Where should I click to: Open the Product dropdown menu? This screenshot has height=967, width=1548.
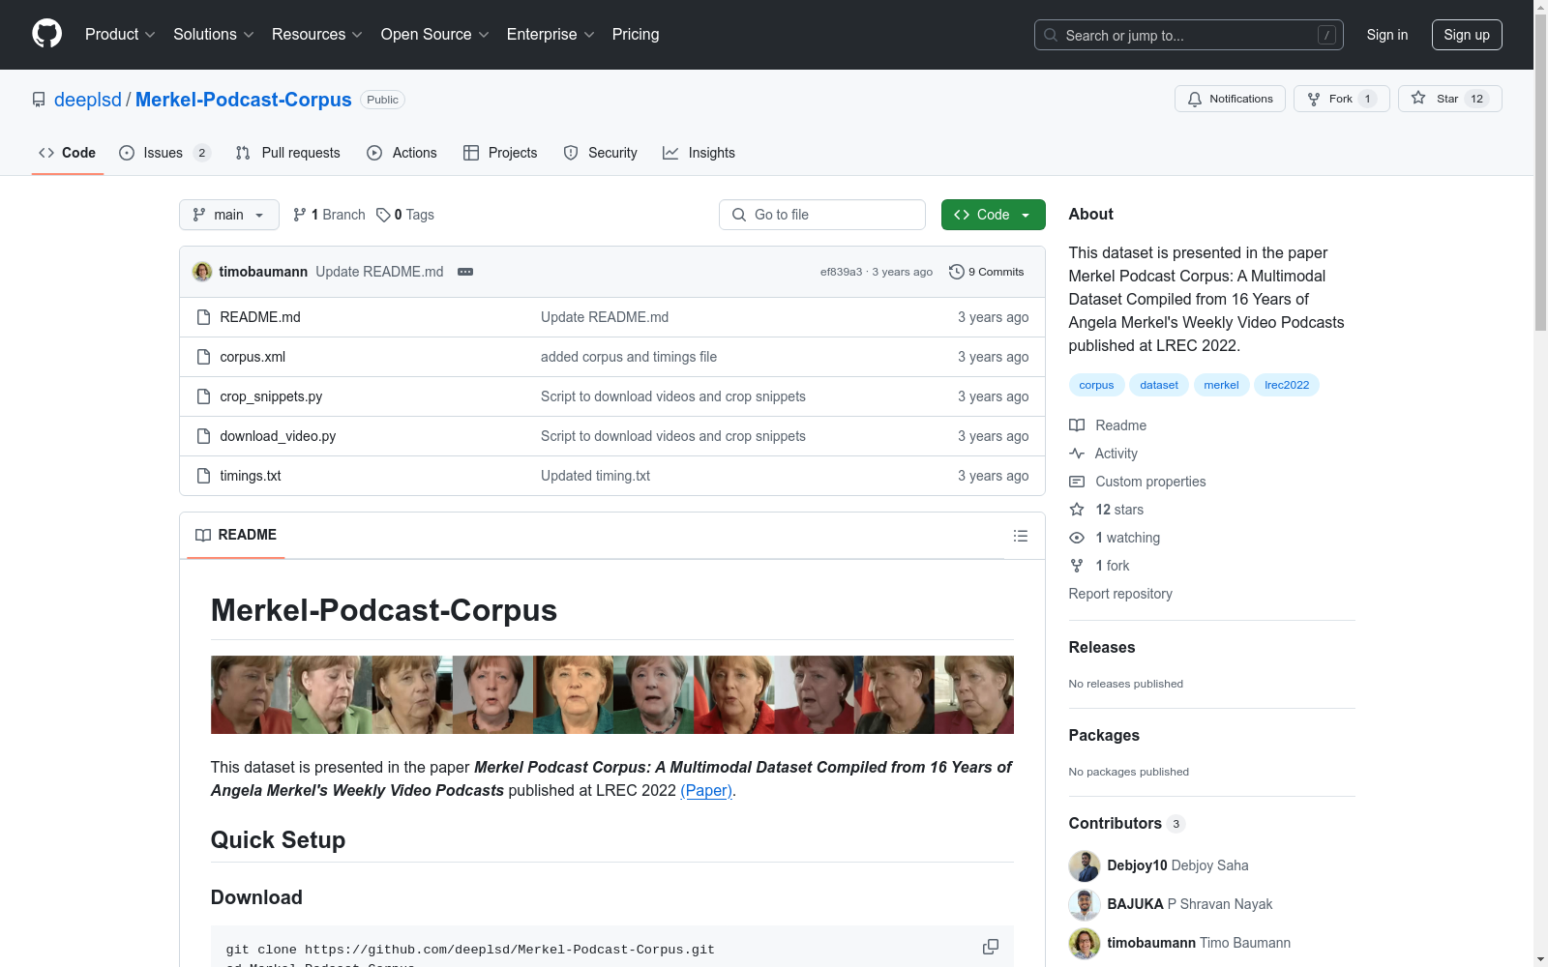click(120, 35)
